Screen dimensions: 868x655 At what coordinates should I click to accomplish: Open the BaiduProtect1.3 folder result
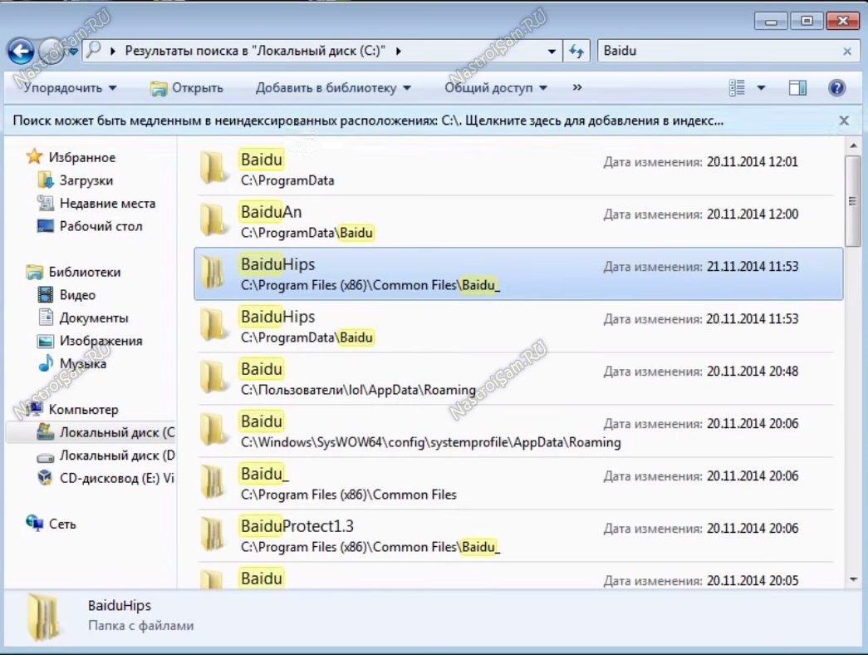pos(297,526)
